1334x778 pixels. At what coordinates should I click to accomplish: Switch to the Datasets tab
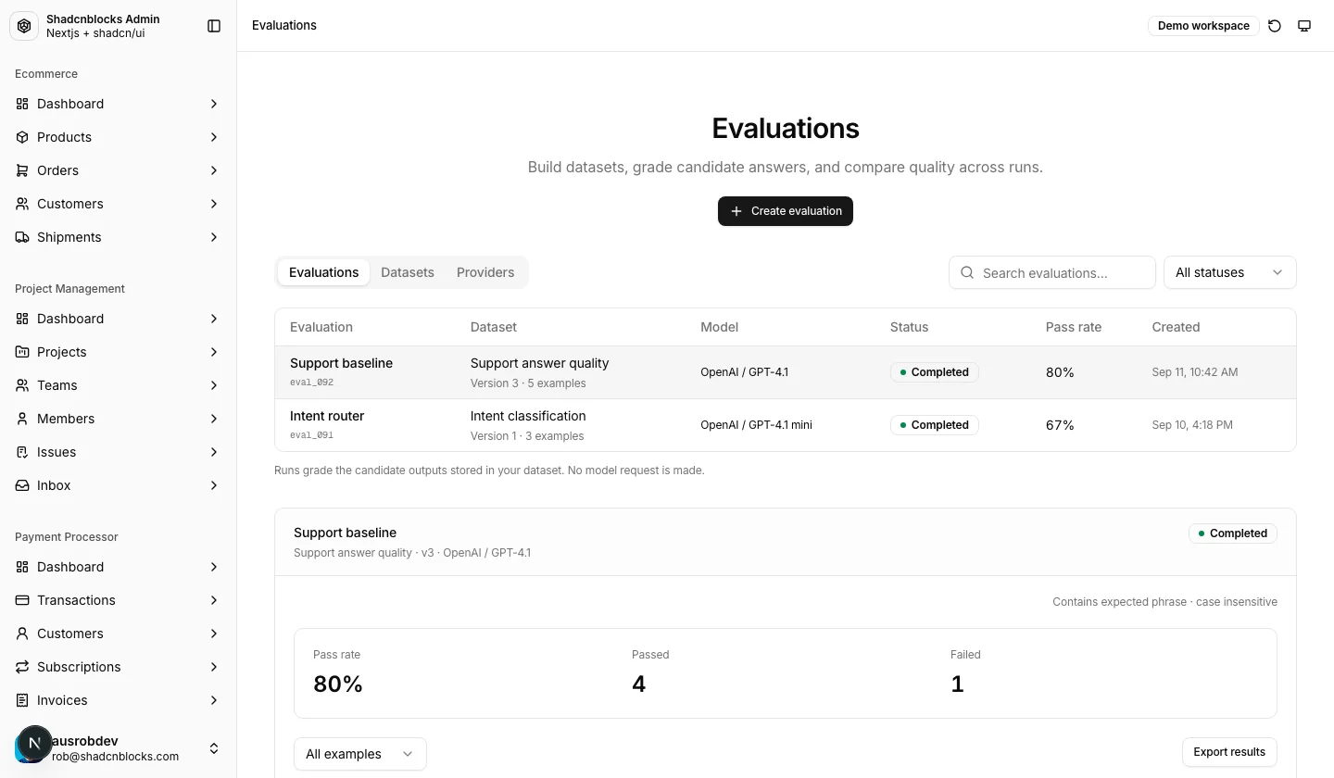click(x=408, y=272)
